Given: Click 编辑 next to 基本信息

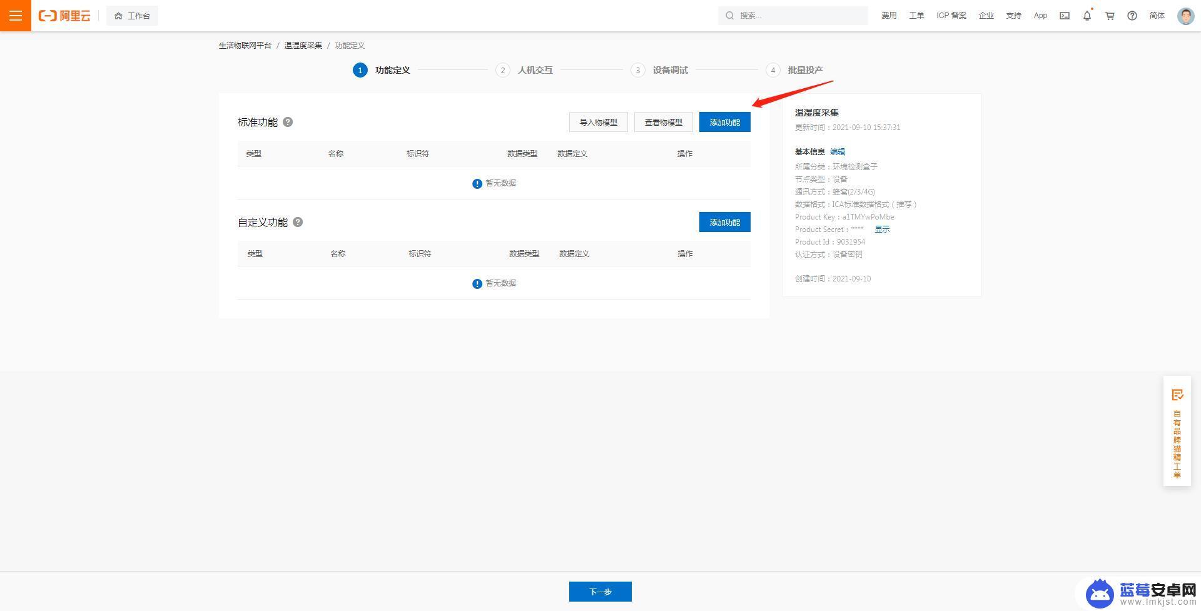Looking at the screenshot, I should pos(838,152).
